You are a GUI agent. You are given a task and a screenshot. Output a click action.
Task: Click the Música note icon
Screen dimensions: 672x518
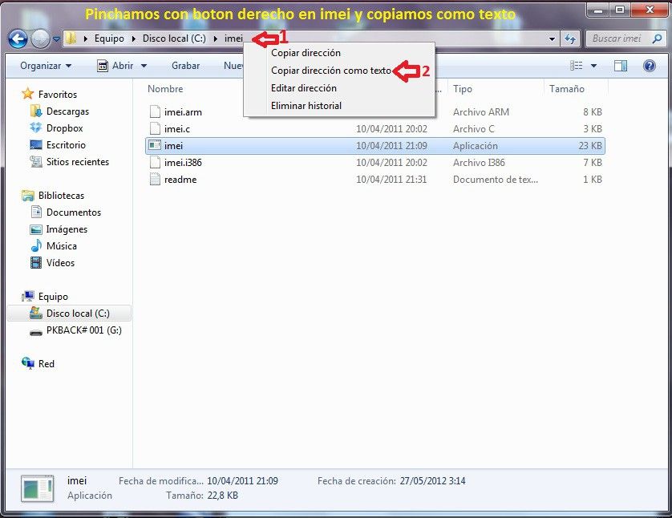pyautogui.click(x=36, y=245)
